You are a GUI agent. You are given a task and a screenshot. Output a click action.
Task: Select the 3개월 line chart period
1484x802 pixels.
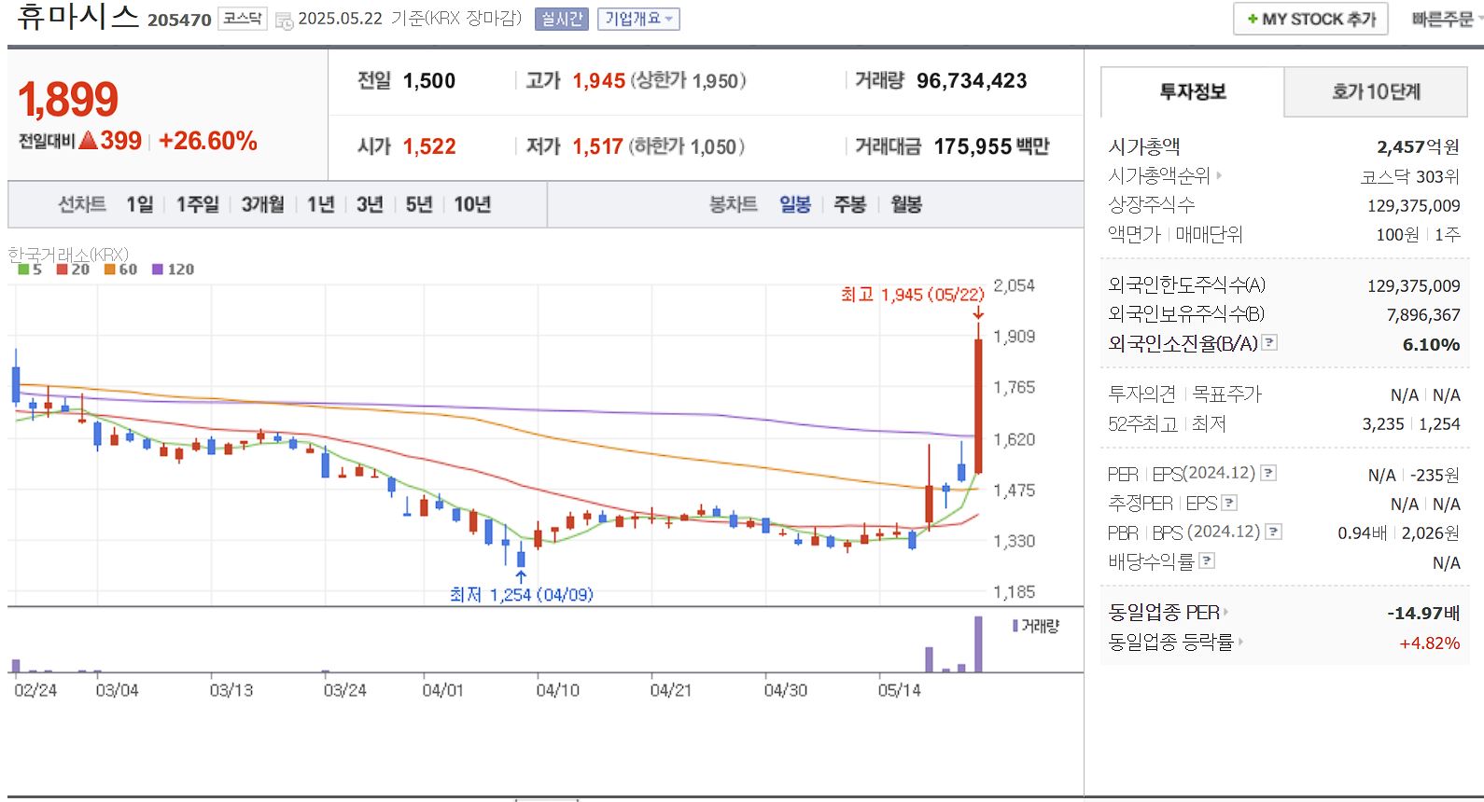262,204
